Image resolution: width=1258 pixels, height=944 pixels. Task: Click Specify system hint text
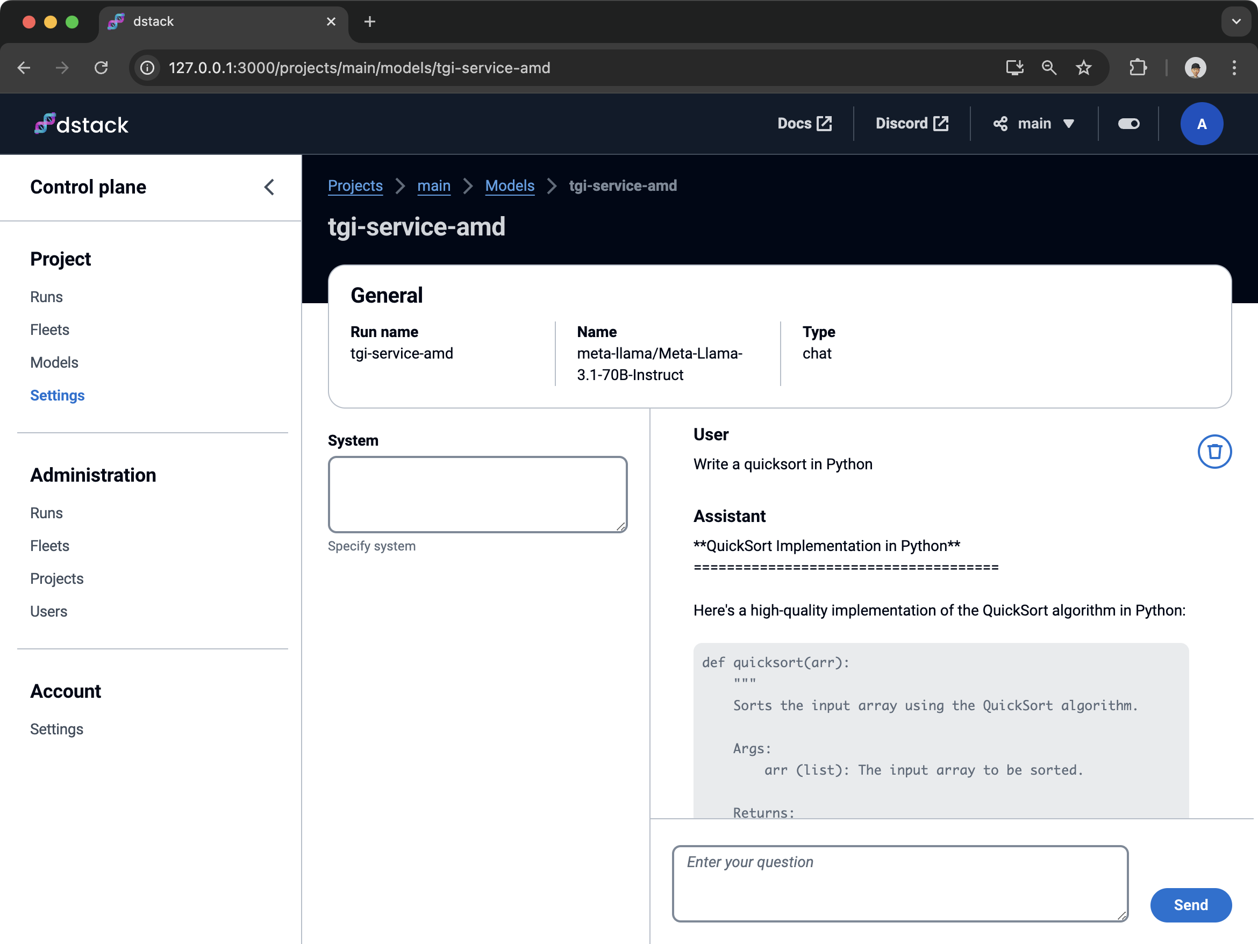point(371,546)
